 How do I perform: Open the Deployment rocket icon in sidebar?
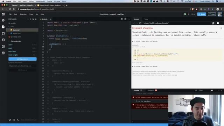coord(3,40)
